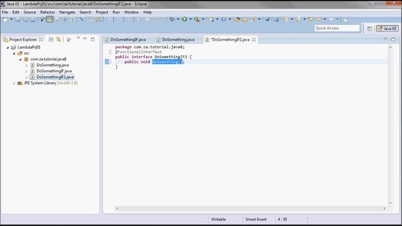Click the Writable status bar entry
Image resolution: width=402 pixels, height=226 pixels.
coord(219,219)
